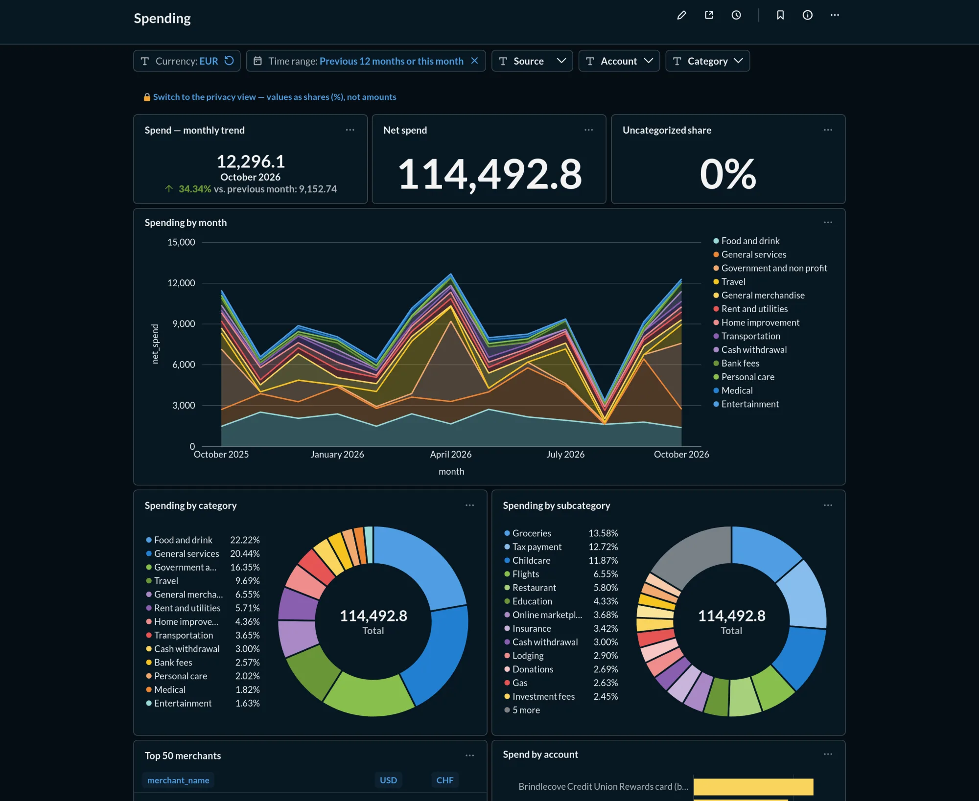This screenshot has width=979, height=801.
Task: Toggle Bank fees series in chart legend
Action: click(736, 363)
